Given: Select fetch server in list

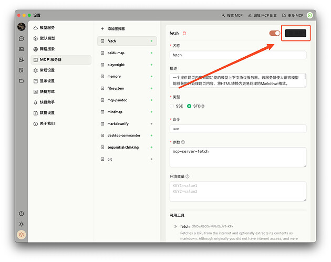Looking at the screenshot, I should 127,41.
